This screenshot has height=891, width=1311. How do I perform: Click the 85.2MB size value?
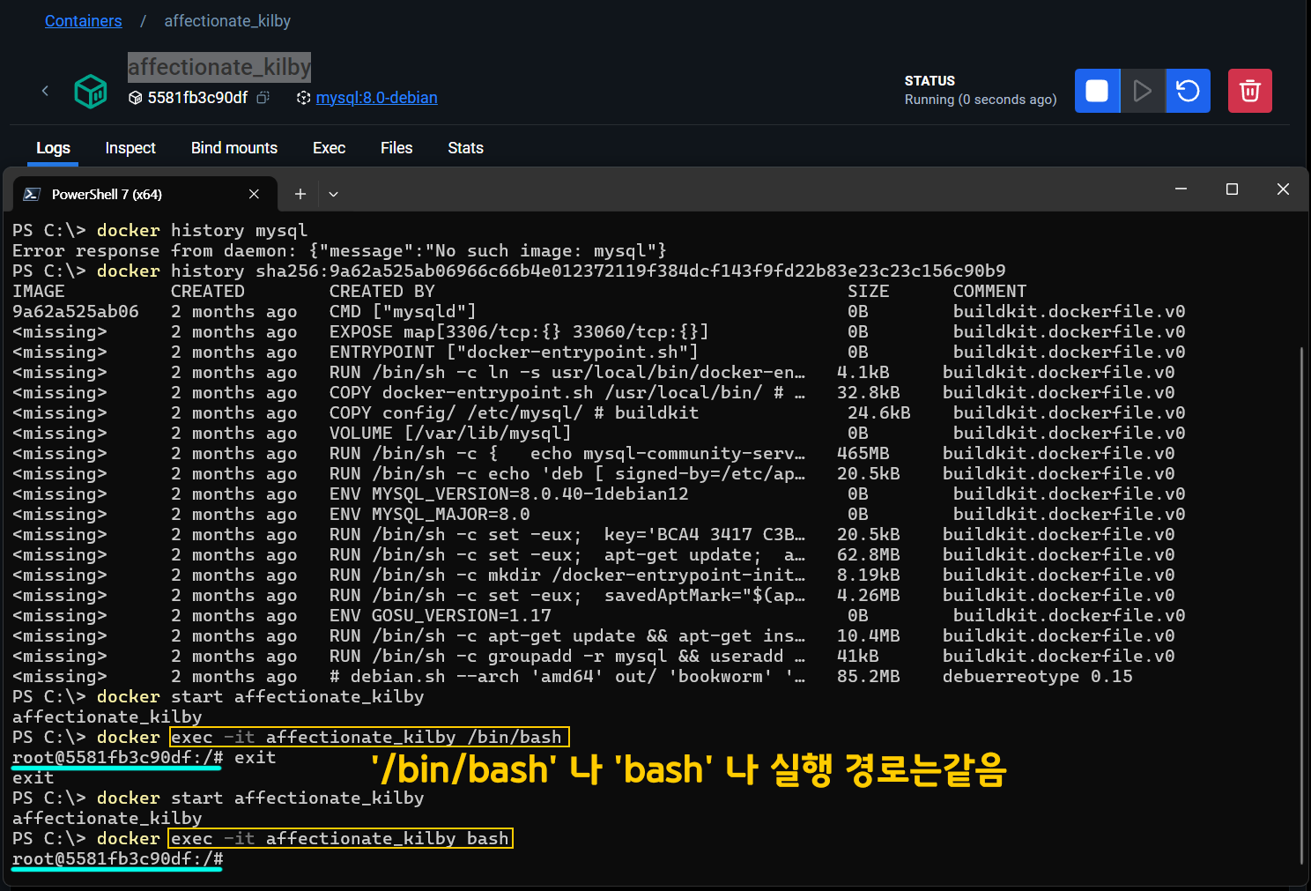tap(869, 676)
